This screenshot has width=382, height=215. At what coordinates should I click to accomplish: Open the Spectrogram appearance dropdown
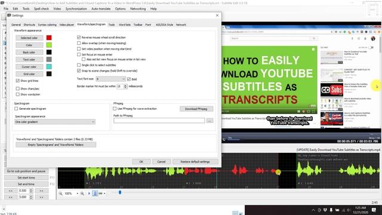(x=55, y=122)
